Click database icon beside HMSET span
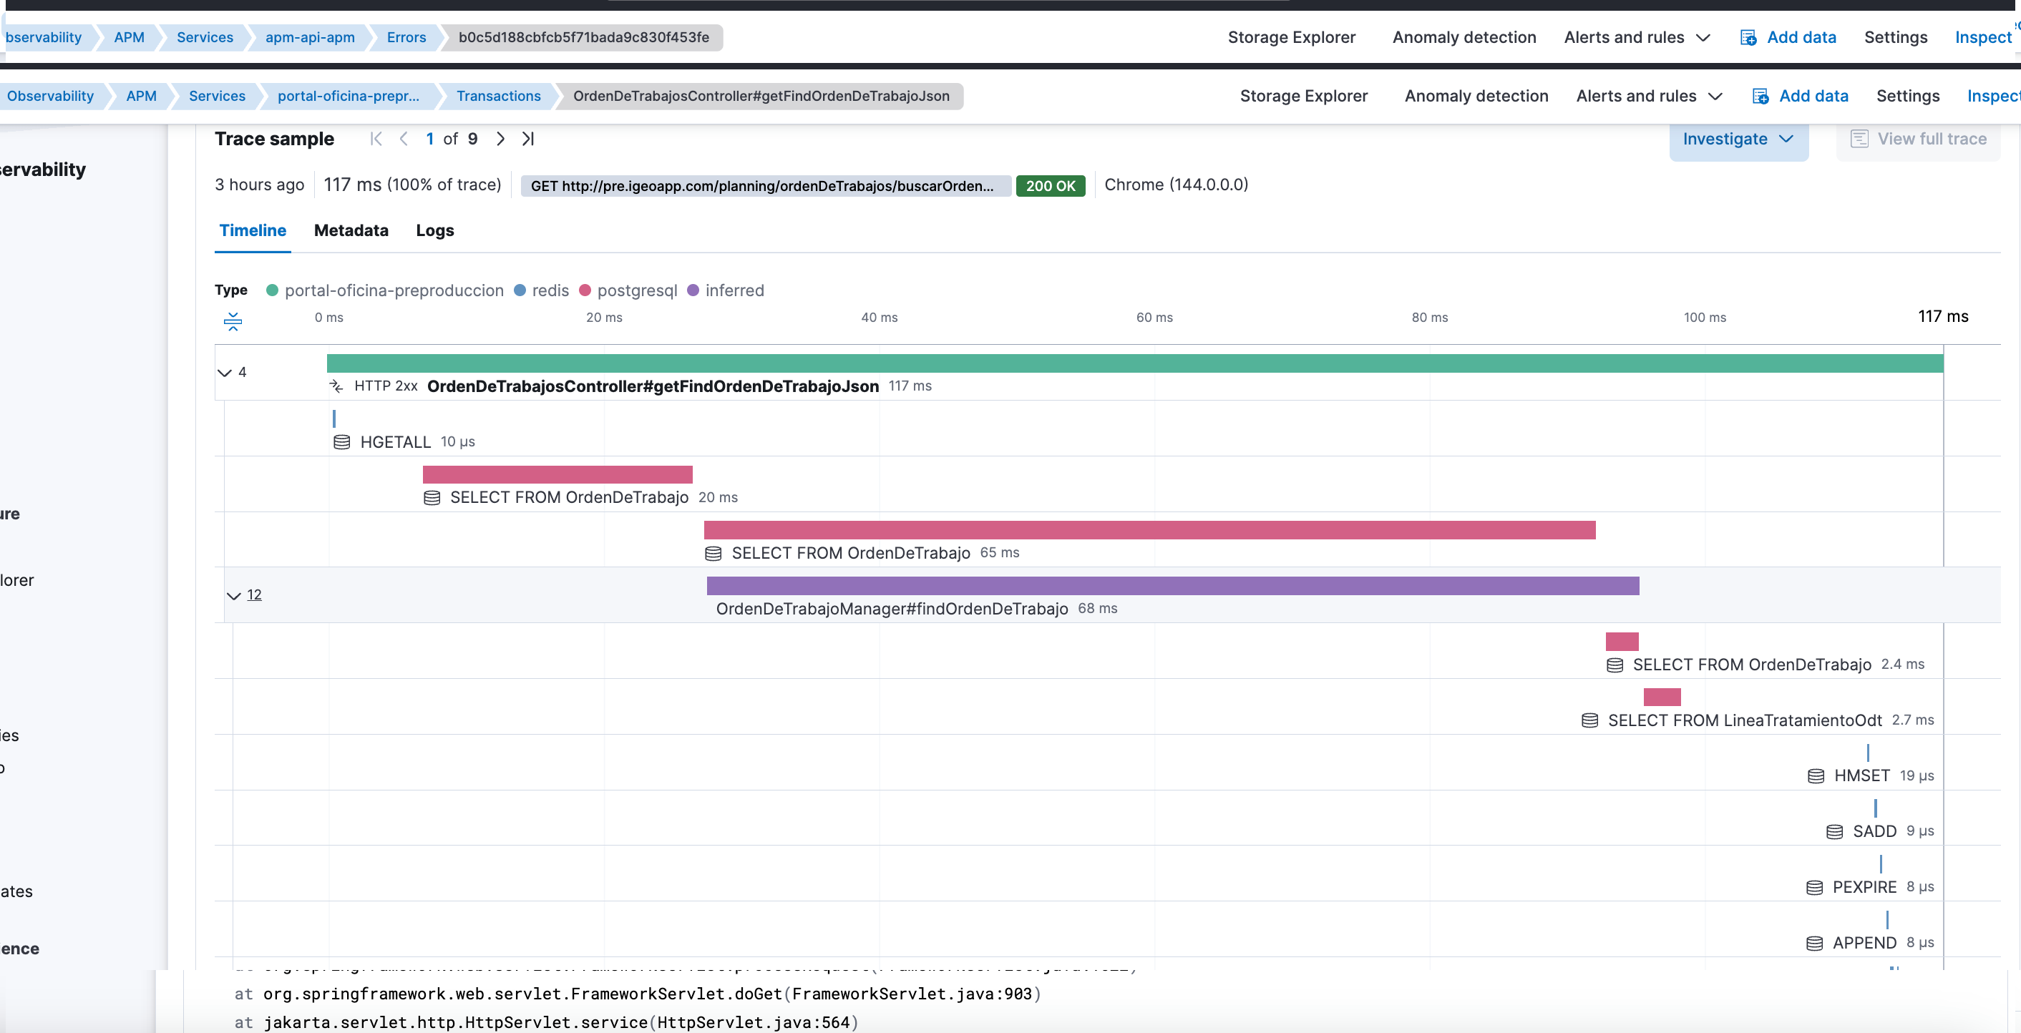 (1816, 776)
